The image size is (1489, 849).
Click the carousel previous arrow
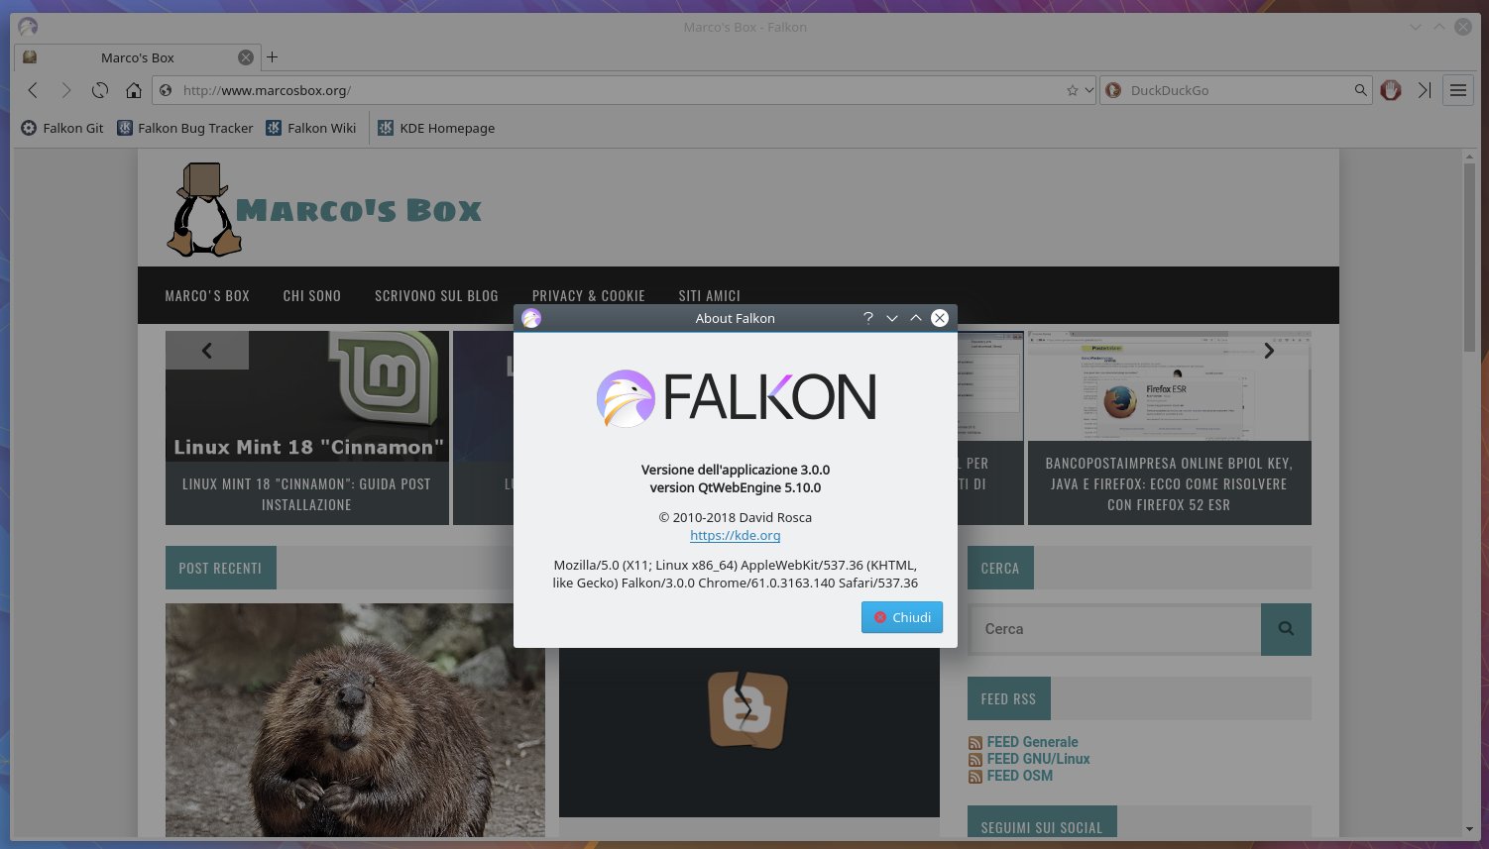pos(207,351)
